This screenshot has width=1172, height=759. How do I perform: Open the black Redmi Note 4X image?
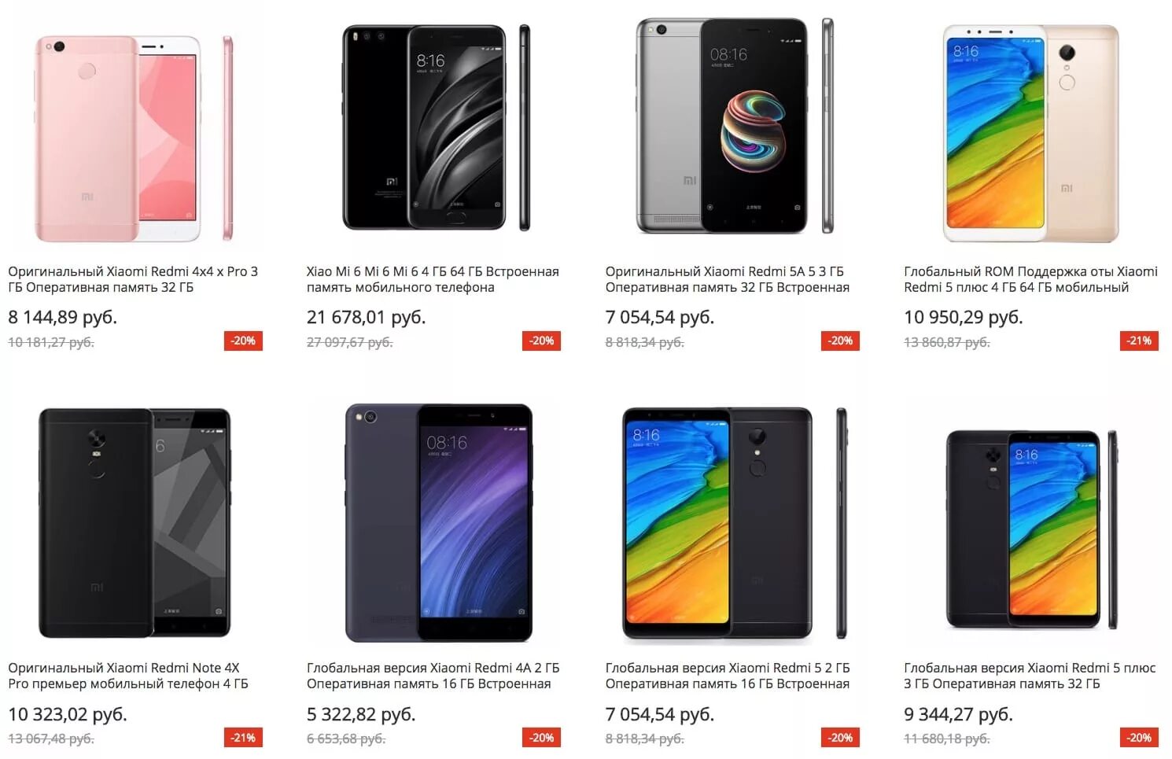pos(135,523)
